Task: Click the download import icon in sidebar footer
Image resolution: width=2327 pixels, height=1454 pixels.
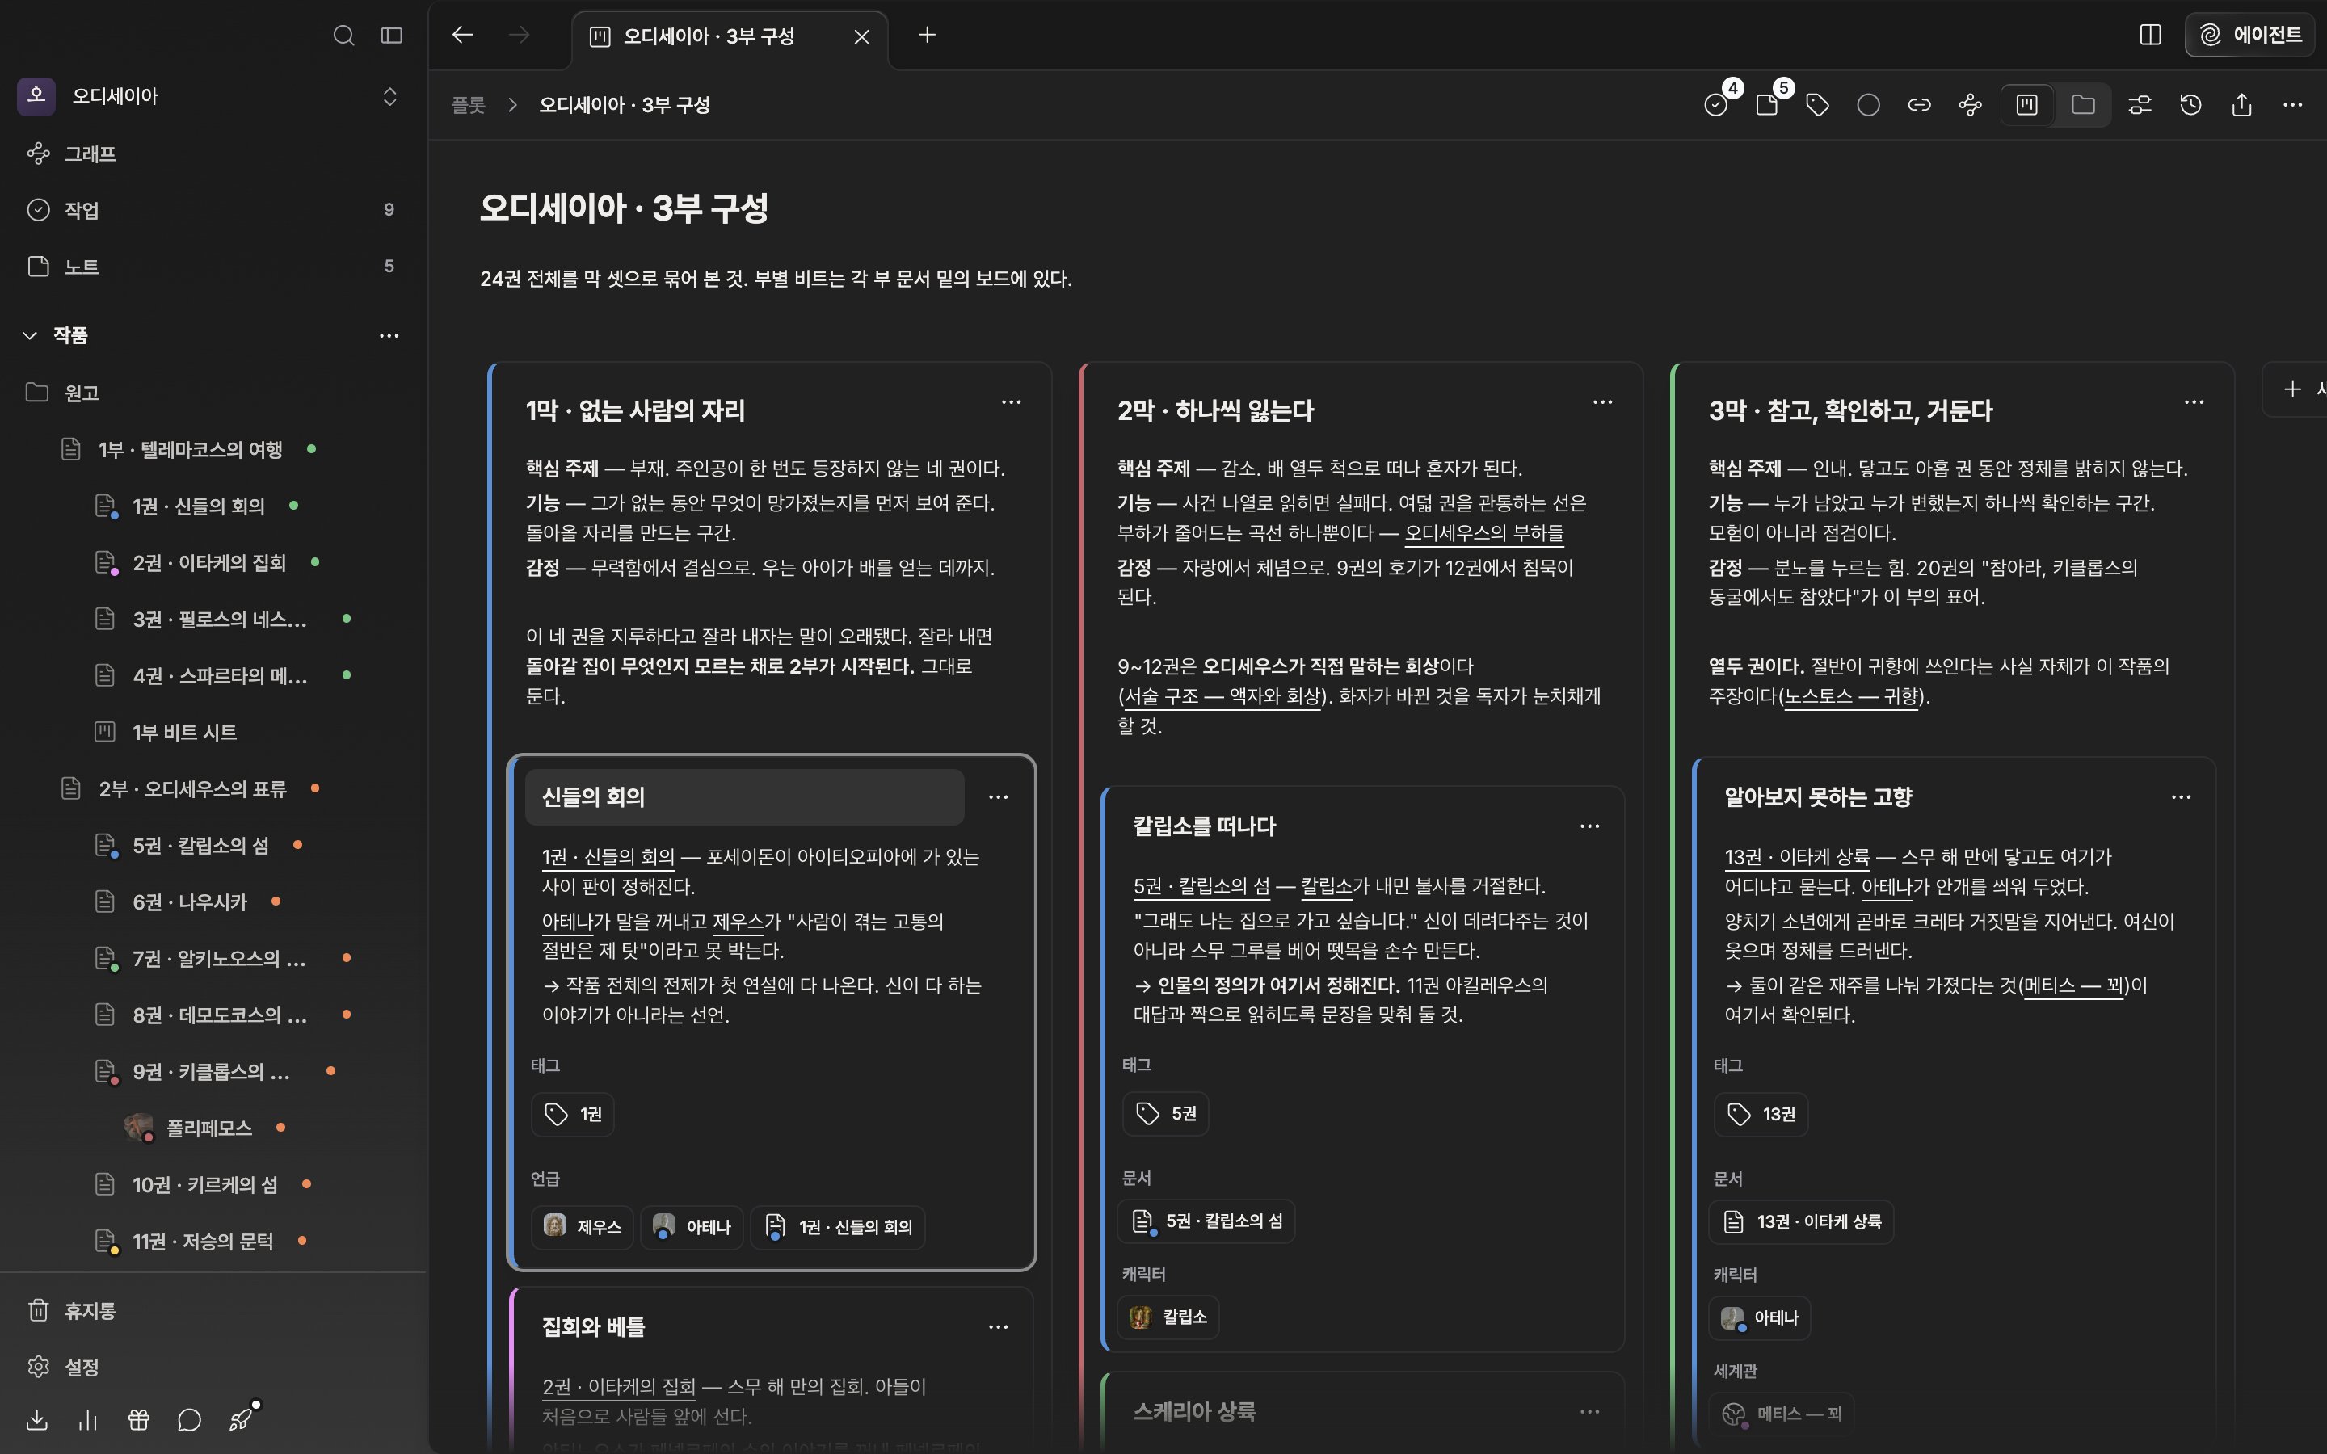Action: click(37, 1419)
